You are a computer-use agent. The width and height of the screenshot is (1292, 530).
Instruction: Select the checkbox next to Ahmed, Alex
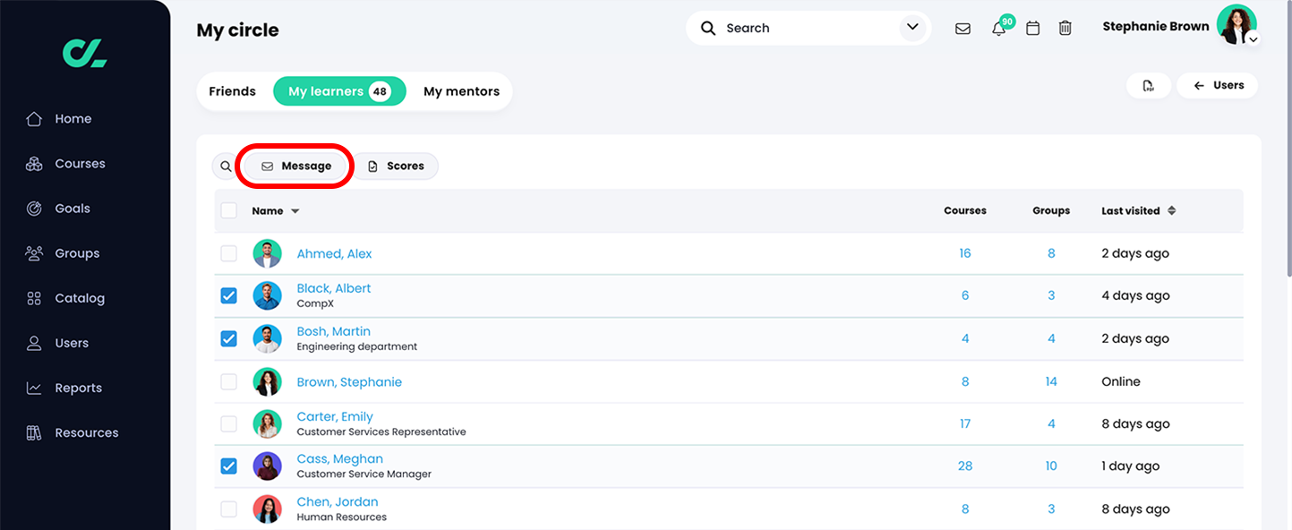click(x=228, y=253)
